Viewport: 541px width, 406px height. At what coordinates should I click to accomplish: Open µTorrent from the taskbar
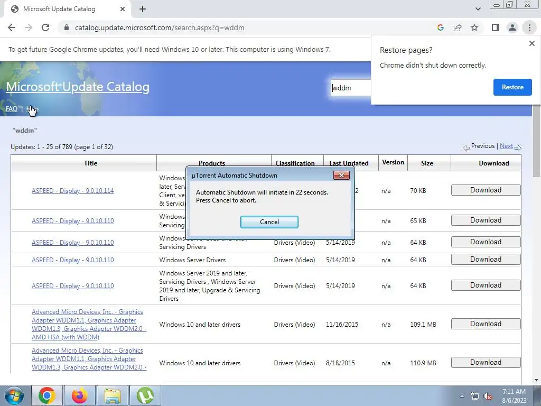pos(145,395)
